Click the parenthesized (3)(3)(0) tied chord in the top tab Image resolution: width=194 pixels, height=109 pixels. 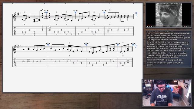(x=50, y=28)
